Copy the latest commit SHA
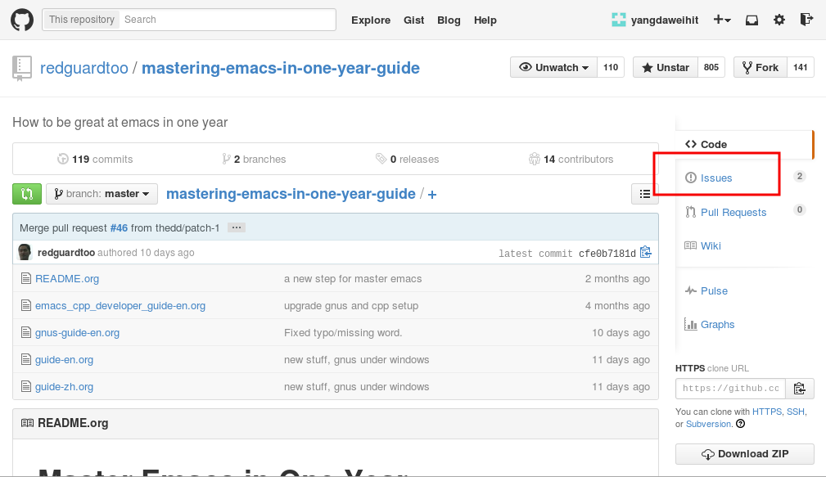The height and width of the screenshot is (477, 826). click(645, 253)
